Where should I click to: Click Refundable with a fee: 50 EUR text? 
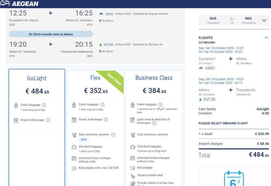[99, 168]
